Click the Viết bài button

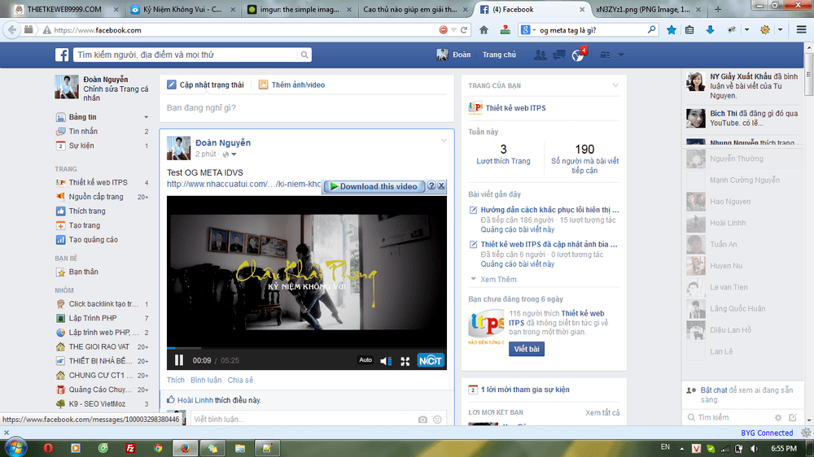527,349
